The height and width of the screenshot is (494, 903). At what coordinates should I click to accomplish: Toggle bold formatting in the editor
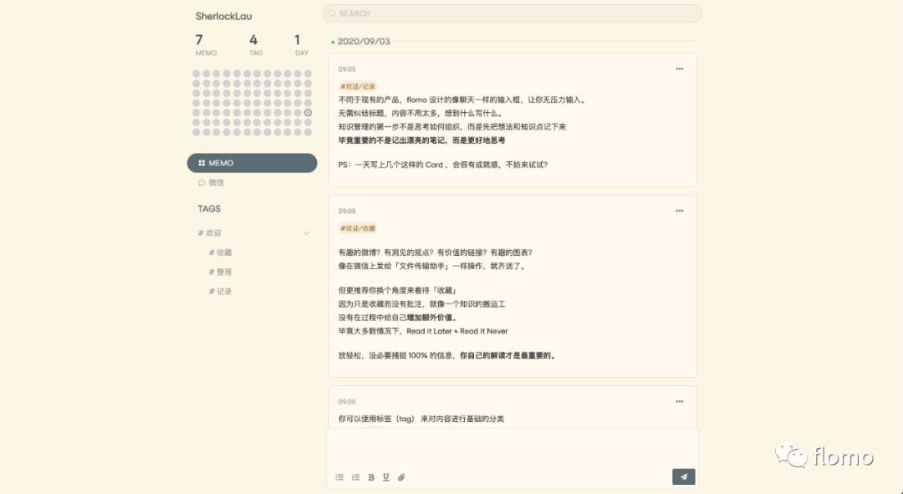[371, 477]
